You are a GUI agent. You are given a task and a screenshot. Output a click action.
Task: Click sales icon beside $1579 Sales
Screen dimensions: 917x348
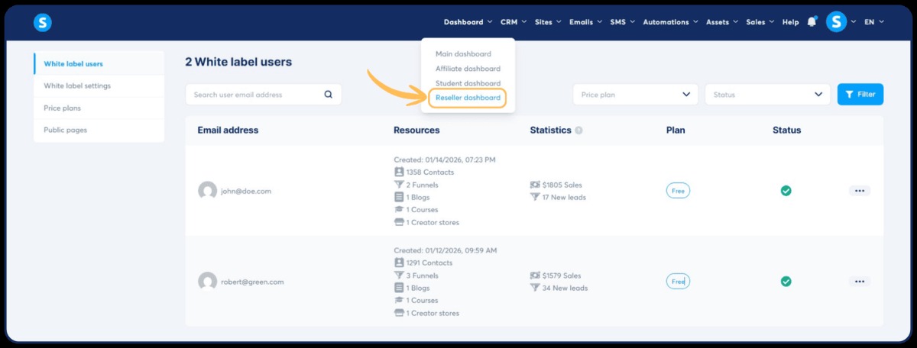(535, 275)
